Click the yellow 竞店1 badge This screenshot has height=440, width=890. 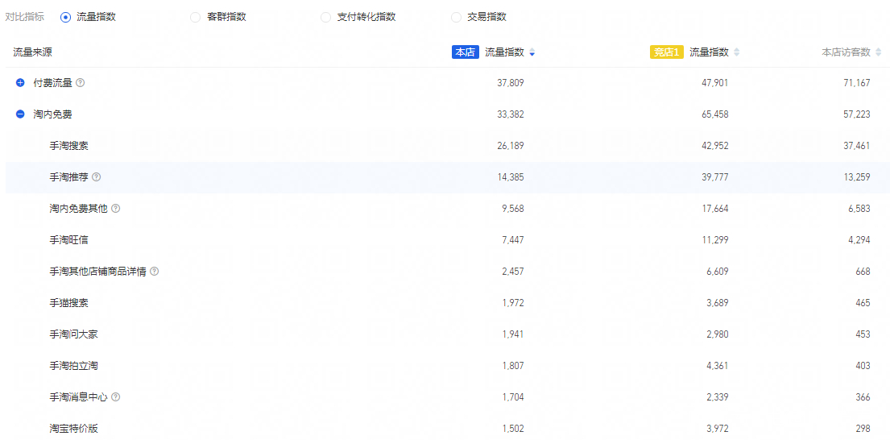click(x=667, y=52)
